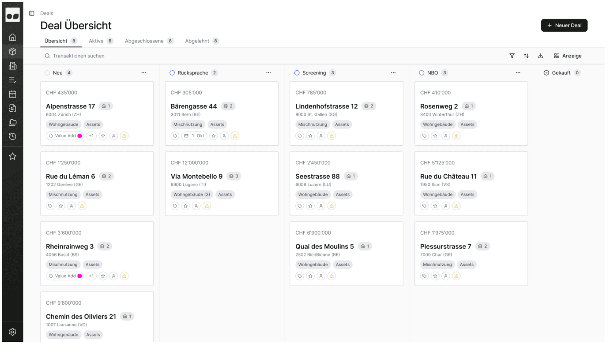Click the tag icon on Rue du Château 11
Viewport: 609px width, 343px height.
click(425, 206)
